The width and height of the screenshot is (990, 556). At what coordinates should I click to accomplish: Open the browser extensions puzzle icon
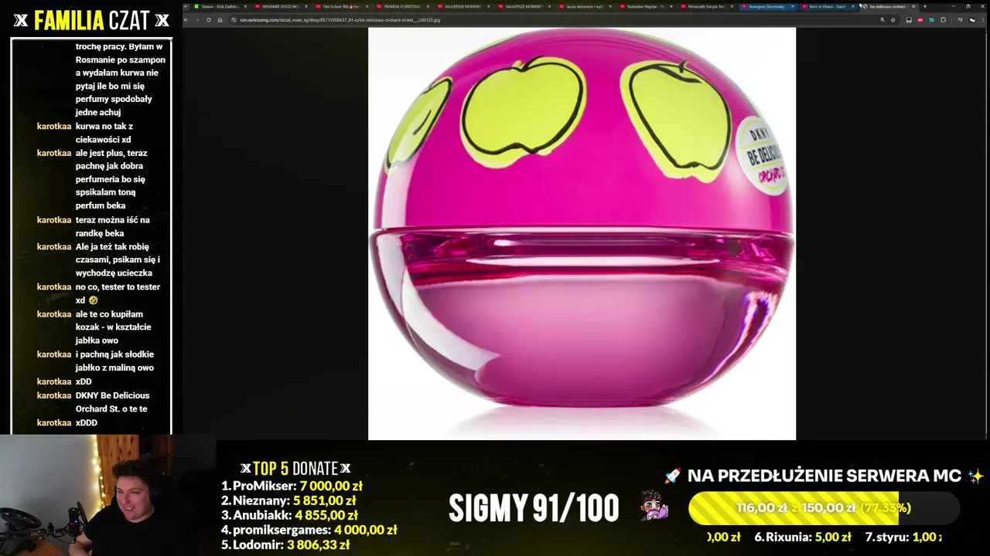(943, 20)
